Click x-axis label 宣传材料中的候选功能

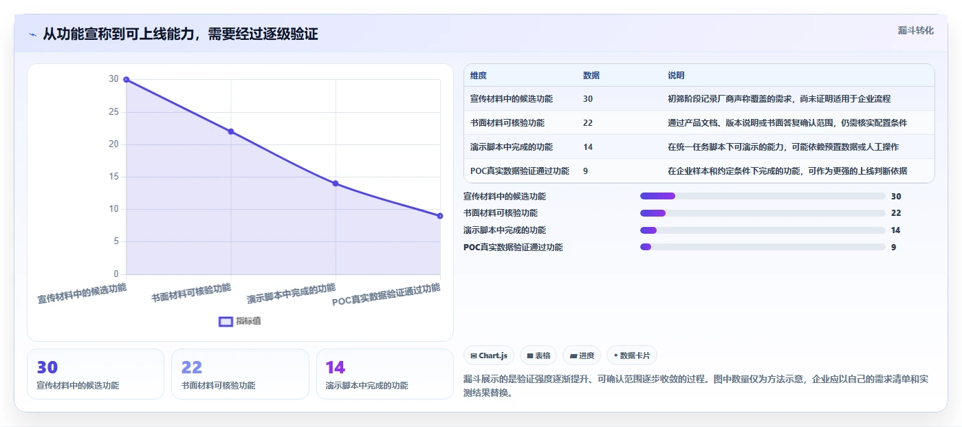pos(83,294)
